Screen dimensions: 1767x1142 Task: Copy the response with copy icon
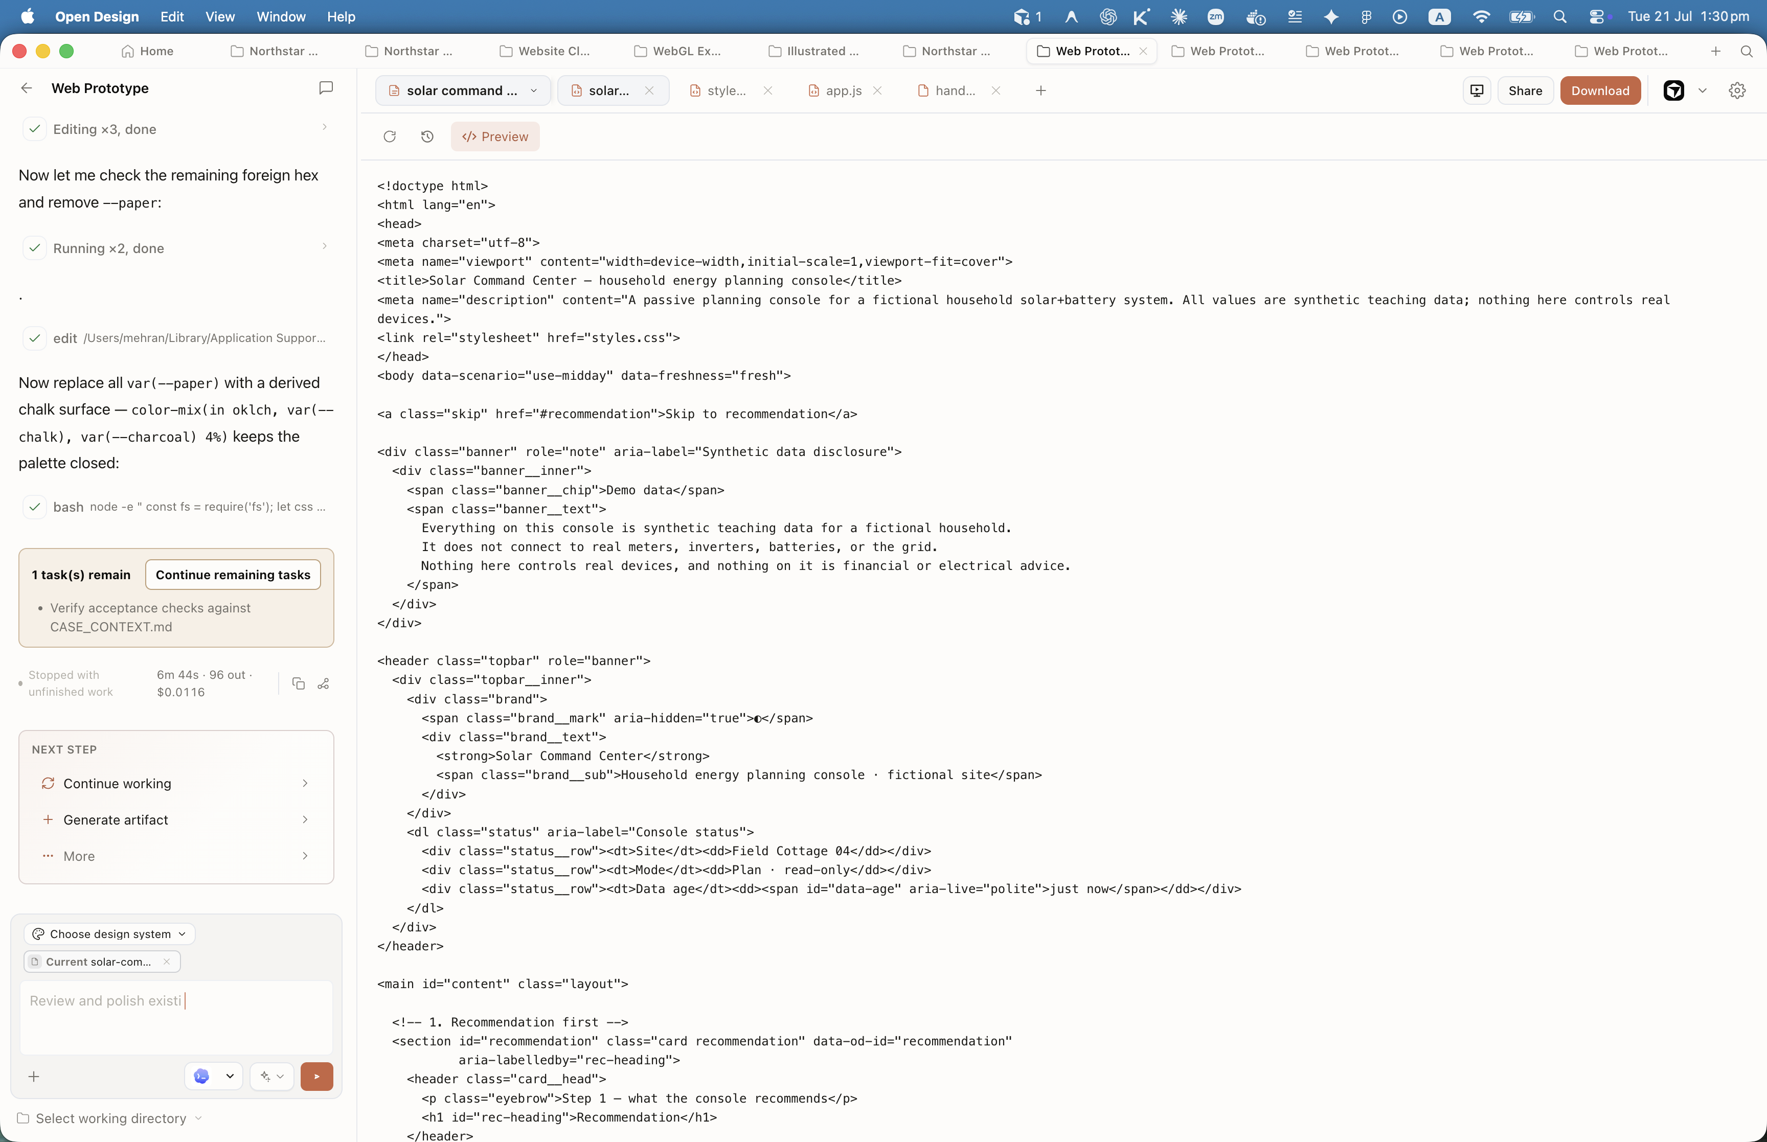298,683
